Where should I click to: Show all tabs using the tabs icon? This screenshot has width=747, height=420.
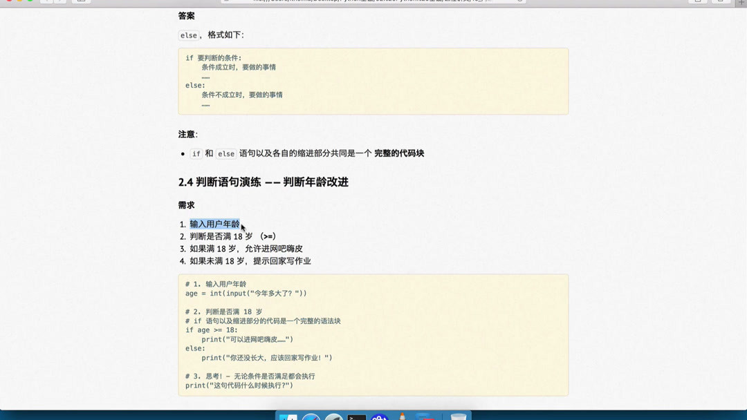tap(721, 2)
